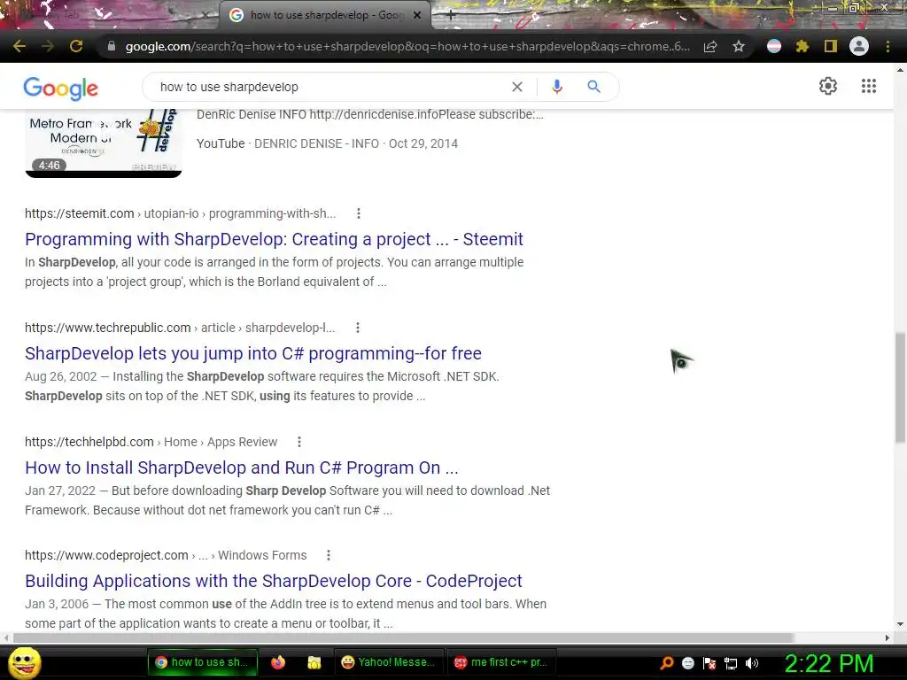The image size is (907, 680).
Task: Click the orange magnifier tray icon
Action: [x=666, y=663]
